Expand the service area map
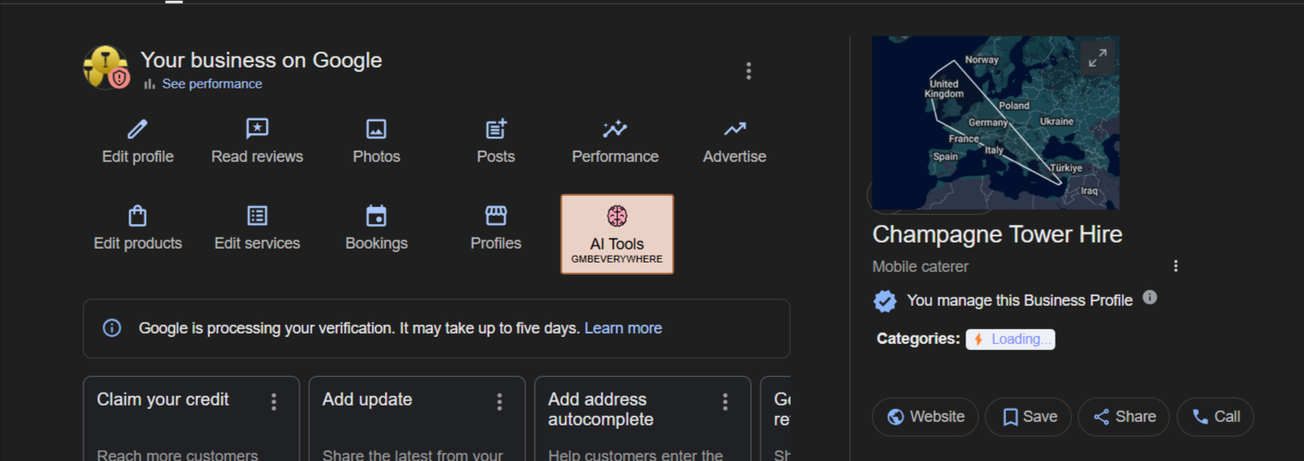This screenshot has height=461, width=1304. point(1097,58)
